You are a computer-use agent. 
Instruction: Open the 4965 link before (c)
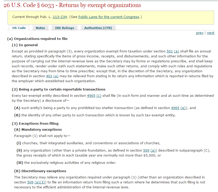[x=91, y=96]
